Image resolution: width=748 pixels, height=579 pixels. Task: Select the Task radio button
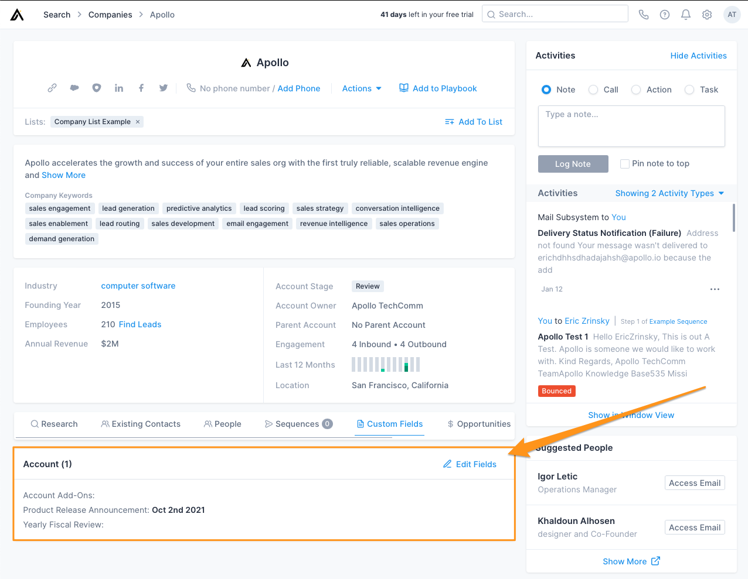[x=689, y=90]
